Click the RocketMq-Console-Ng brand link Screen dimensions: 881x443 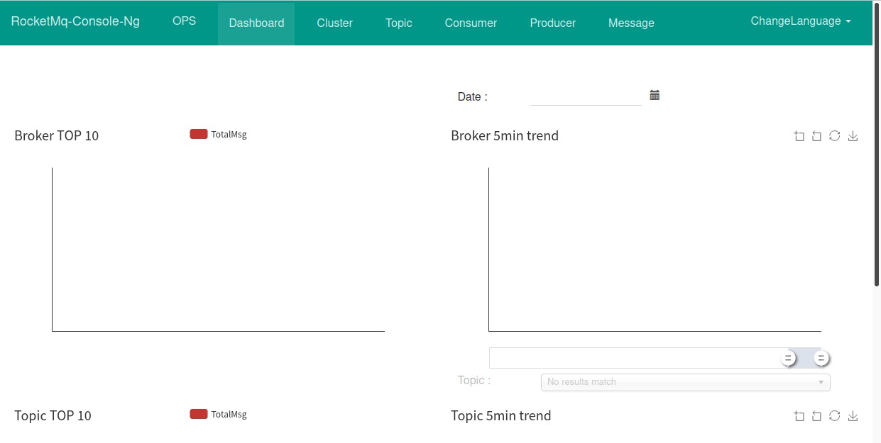pos(75,21)
